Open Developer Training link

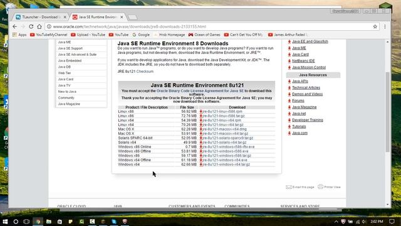click(308, 120)
